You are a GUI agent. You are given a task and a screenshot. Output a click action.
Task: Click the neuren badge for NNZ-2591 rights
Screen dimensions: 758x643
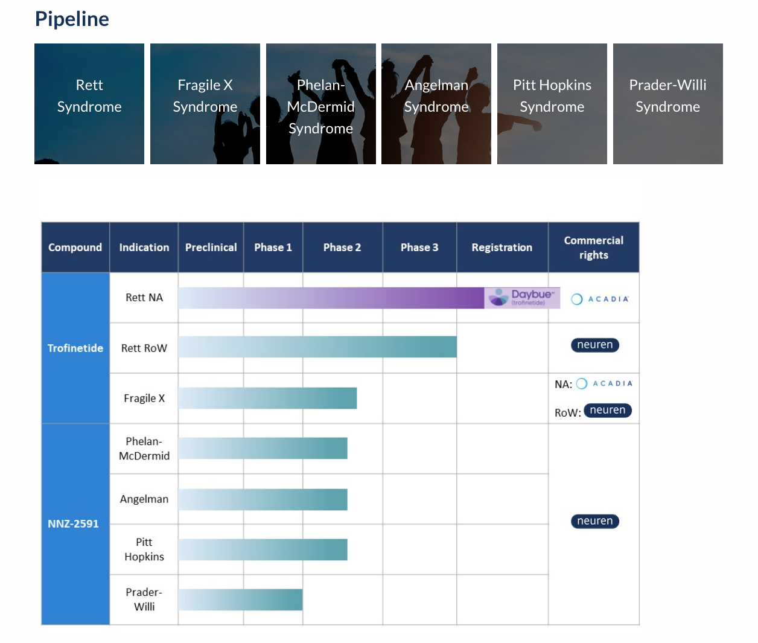click(x=594, y=521)
